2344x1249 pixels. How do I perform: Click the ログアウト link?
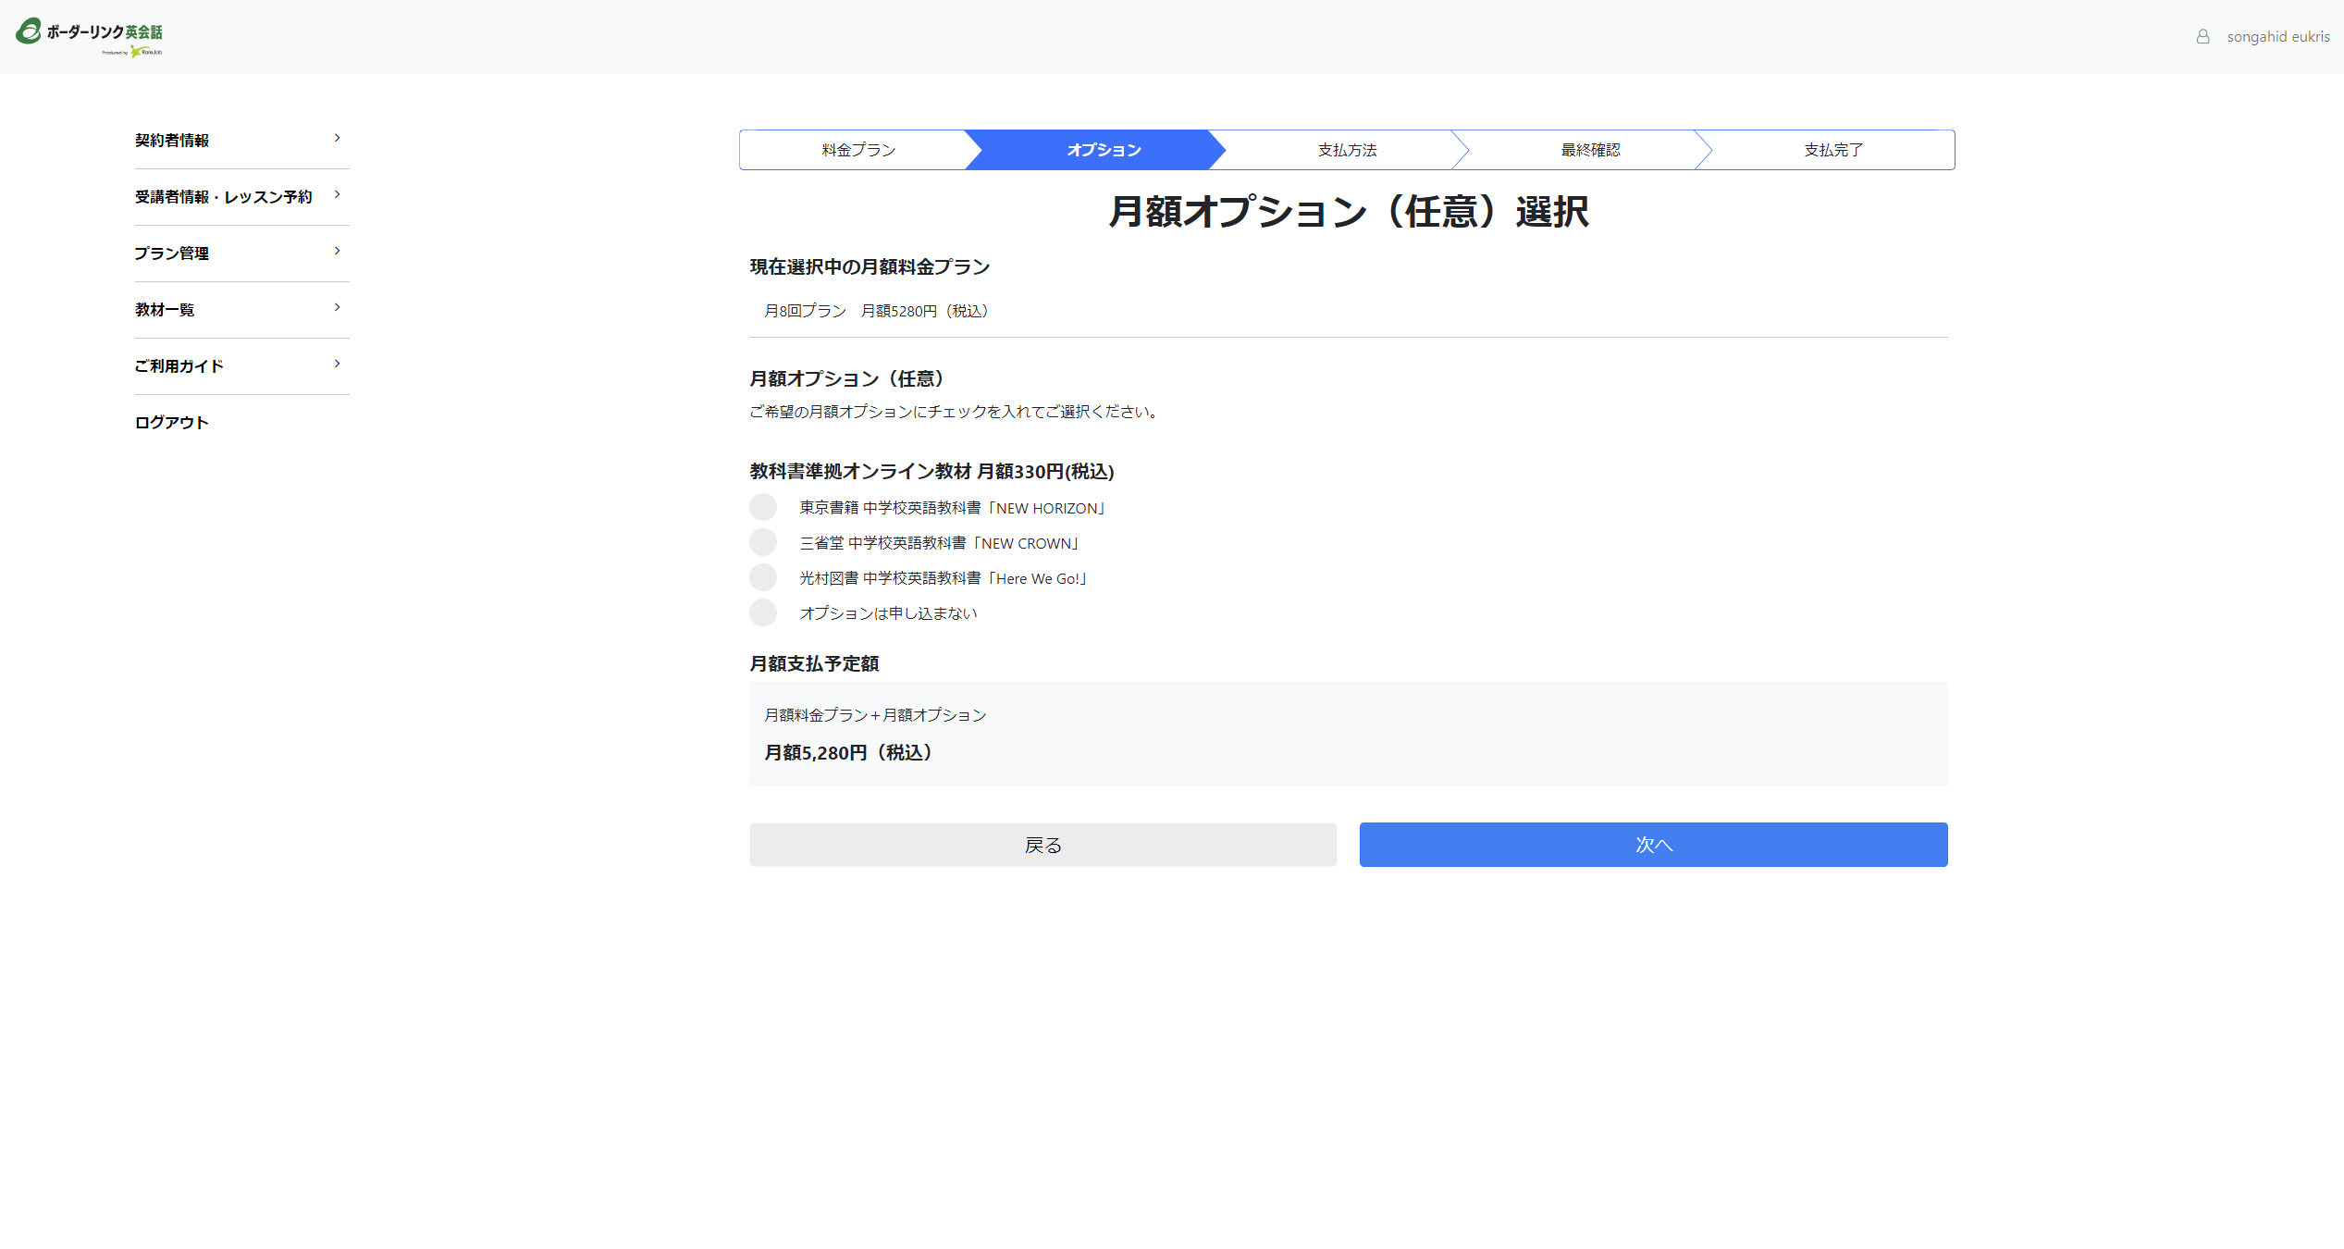[171, 423]
